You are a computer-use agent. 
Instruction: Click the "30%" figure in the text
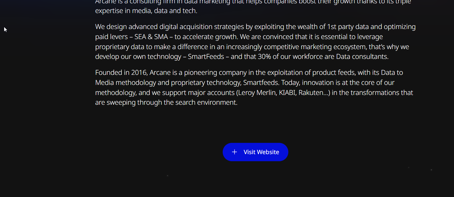[264, 57]
